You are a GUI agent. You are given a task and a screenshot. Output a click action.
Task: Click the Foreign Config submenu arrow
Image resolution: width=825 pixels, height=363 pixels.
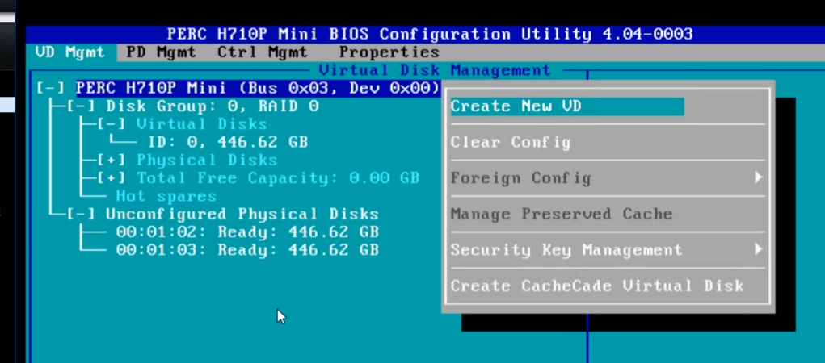pyautogui.click(x=758, y=177)
